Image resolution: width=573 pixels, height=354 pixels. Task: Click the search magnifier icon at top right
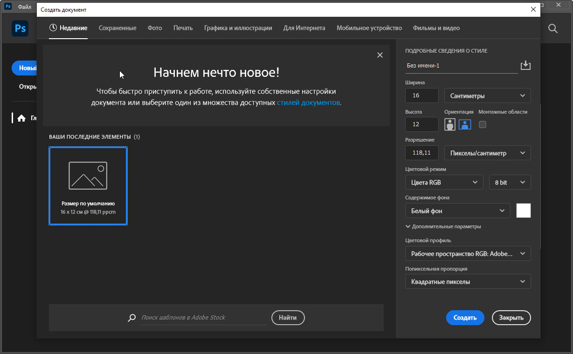point(552,28)
